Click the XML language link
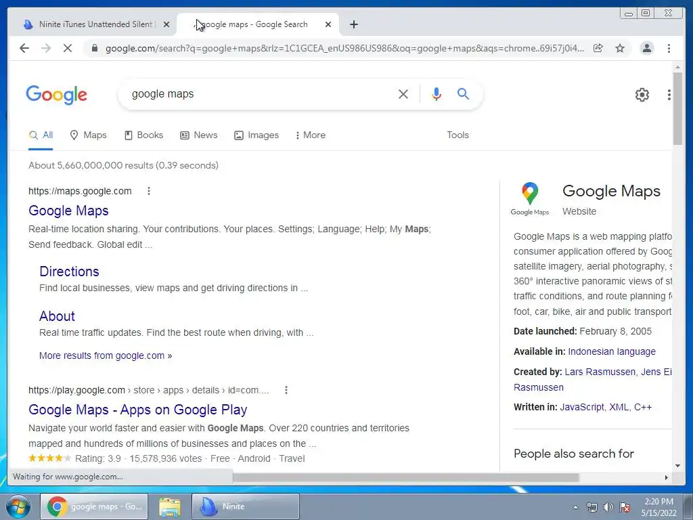Screen dimensions: 693x520 click(x=619, y=407)
